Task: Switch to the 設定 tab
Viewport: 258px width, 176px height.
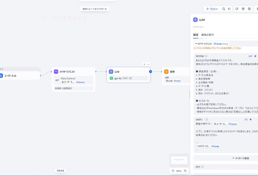Action: tap(196, 35)
